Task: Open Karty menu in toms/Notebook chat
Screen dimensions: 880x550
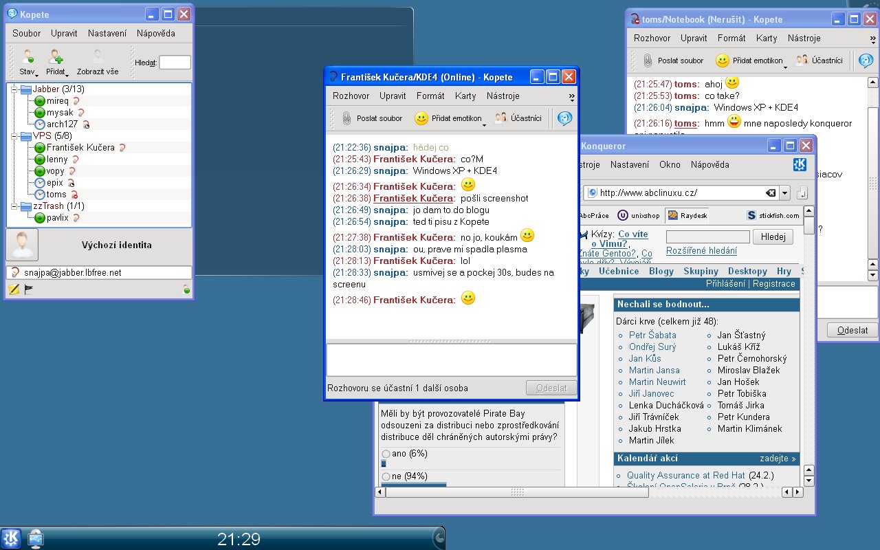Action: tap(767, 38)
